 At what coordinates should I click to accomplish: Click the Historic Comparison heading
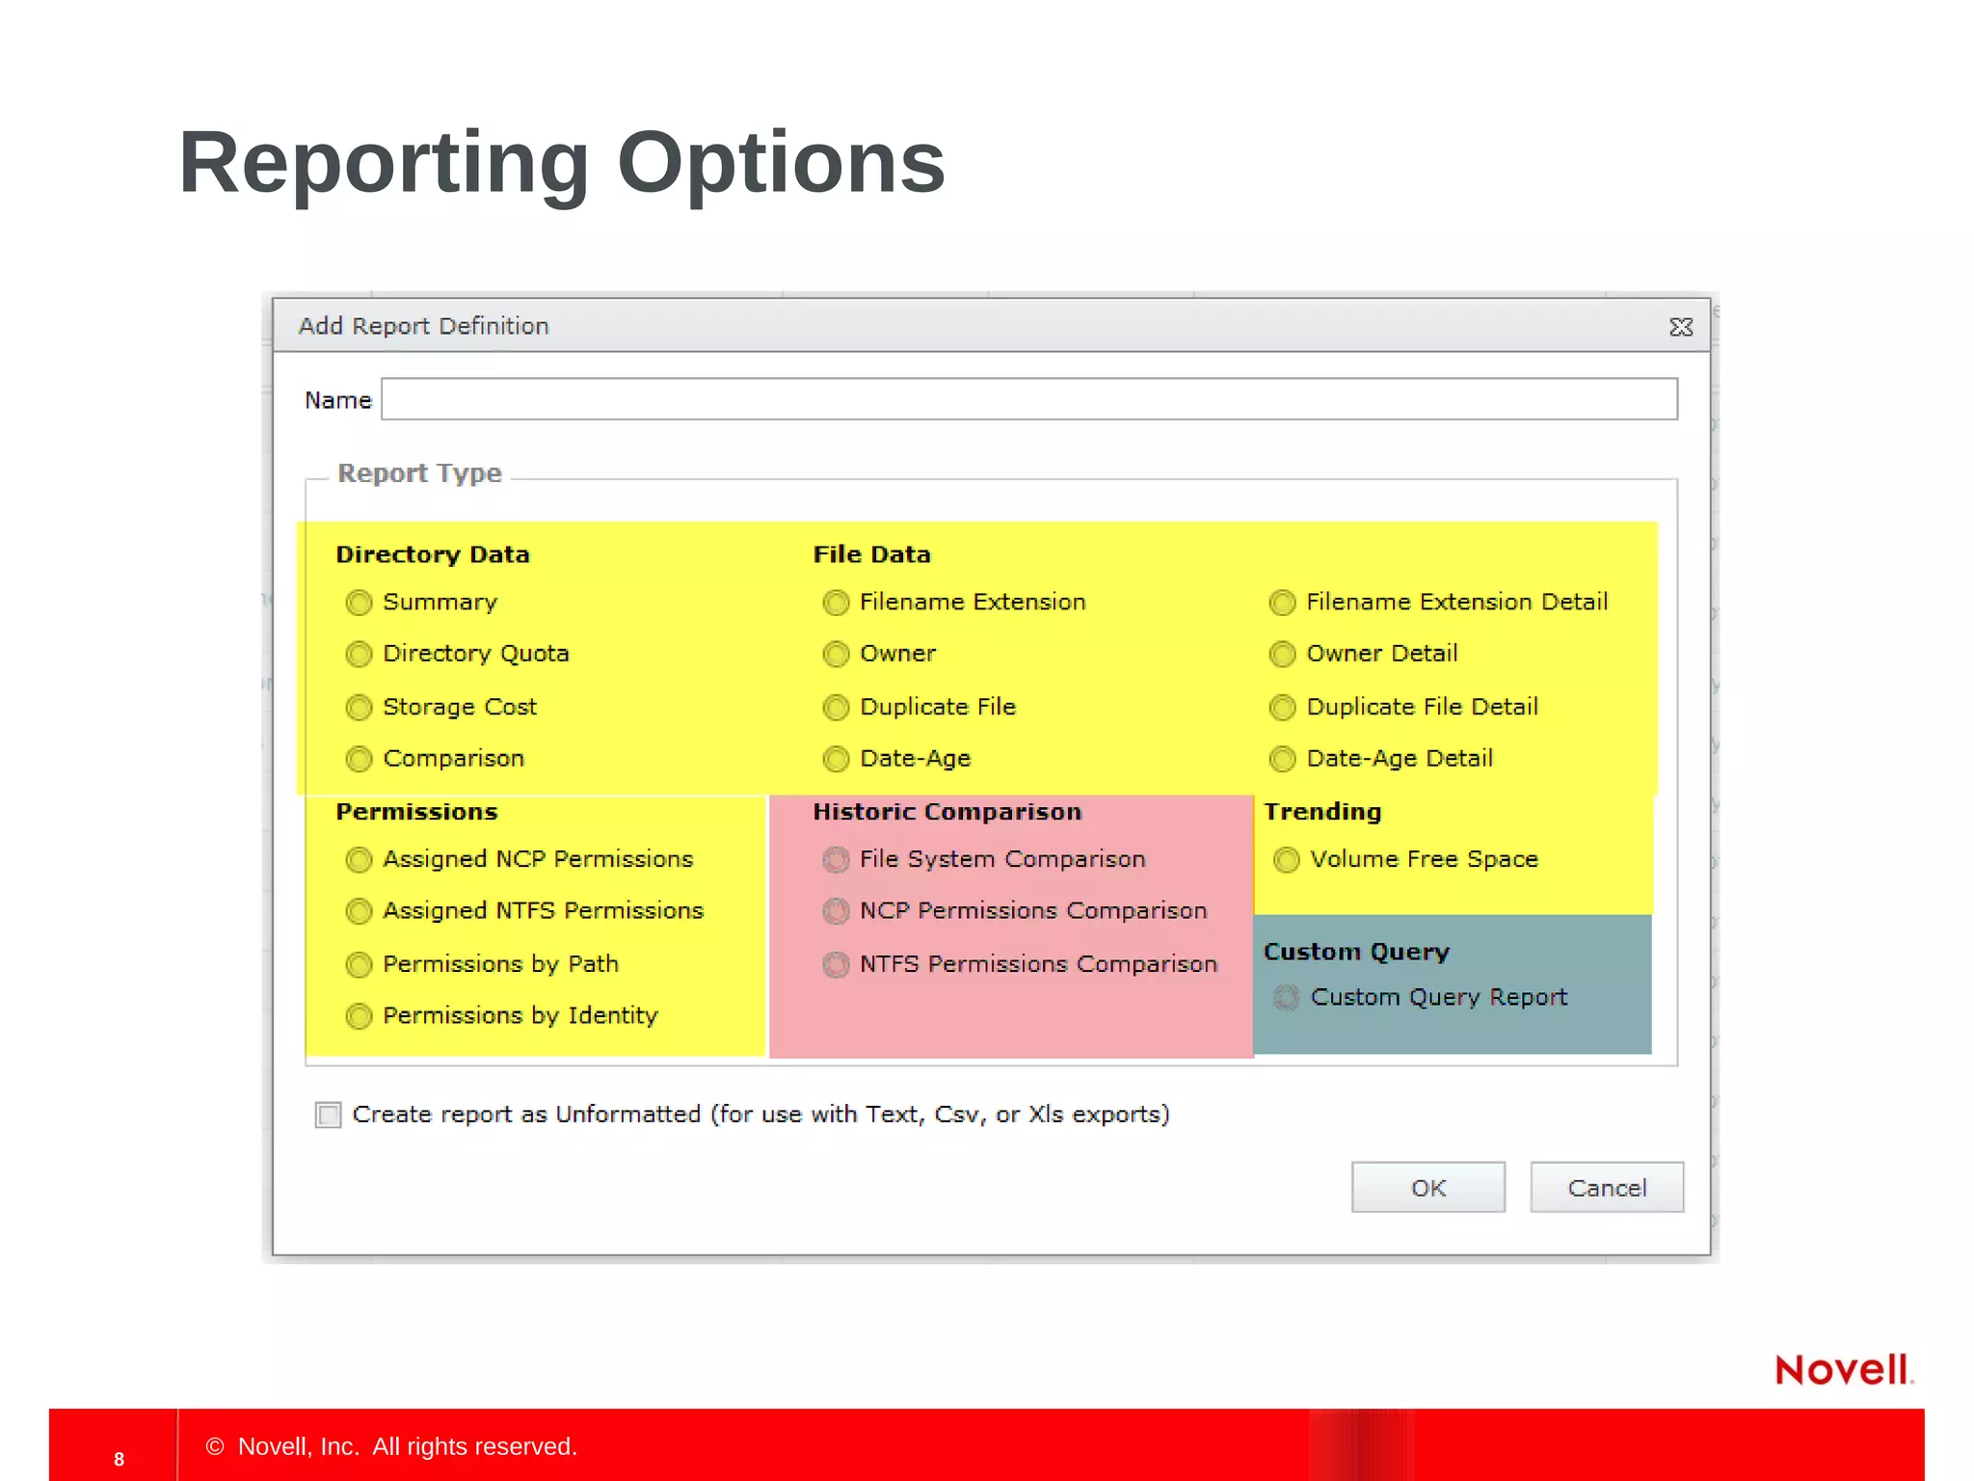coord(947,812)
